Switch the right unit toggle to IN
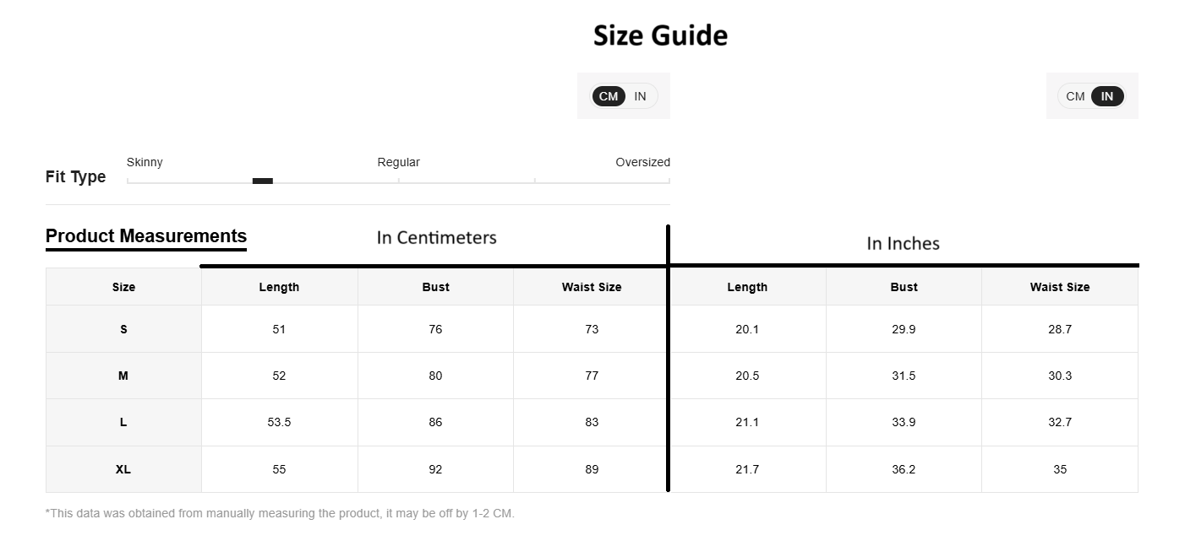This screenshot has height=557, width=1185. click(x=1106, y=95)
